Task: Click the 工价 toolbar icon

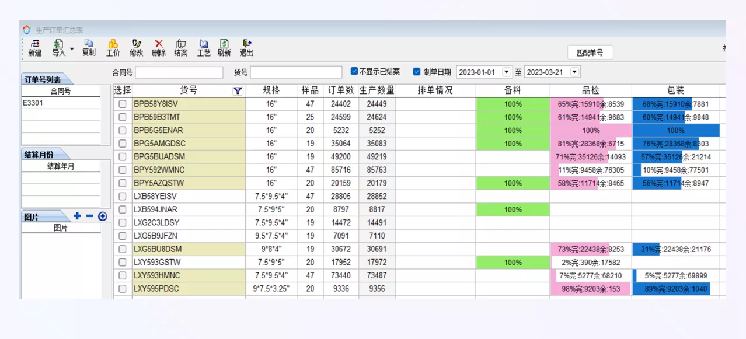Action: 113,48
